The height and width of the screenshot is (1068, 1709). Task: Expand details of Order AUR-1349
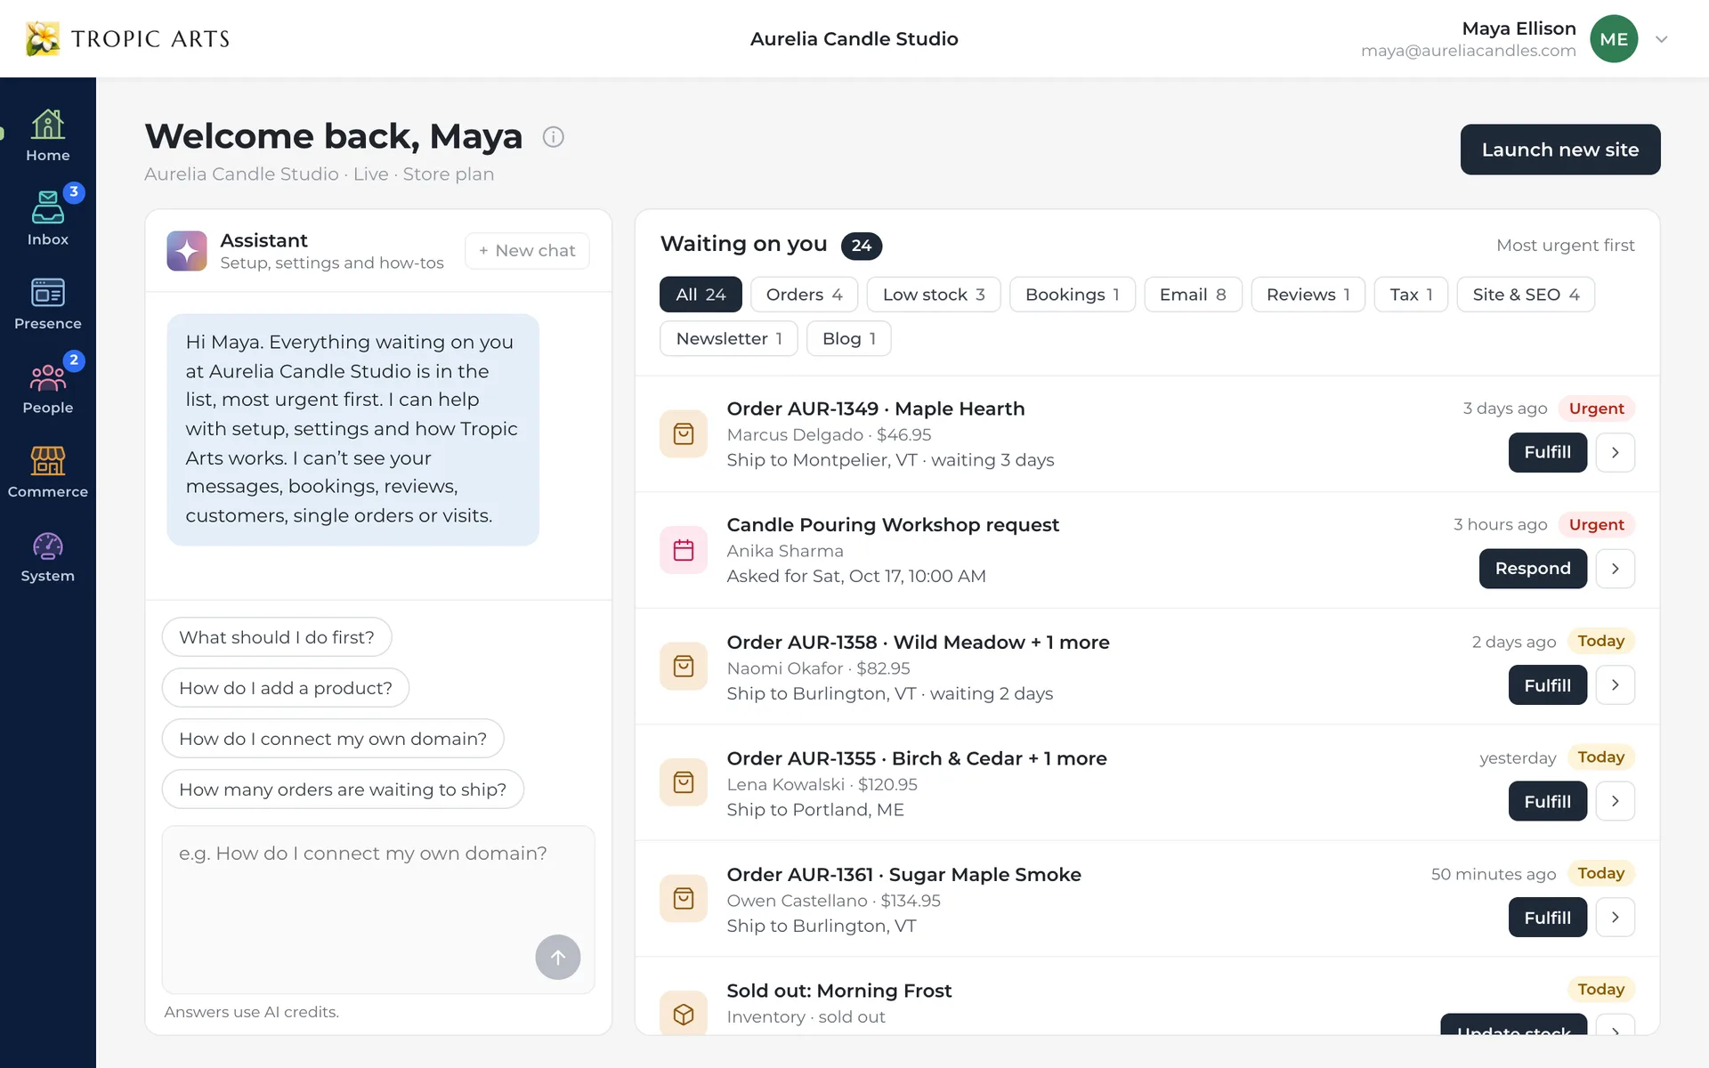click(1615, 452)
